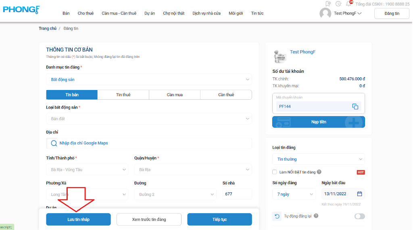Click the history clock icon in header
Screen dimensions: 413x230
point(338,4)
